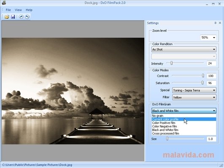Open the Help menu

(29, 10)
